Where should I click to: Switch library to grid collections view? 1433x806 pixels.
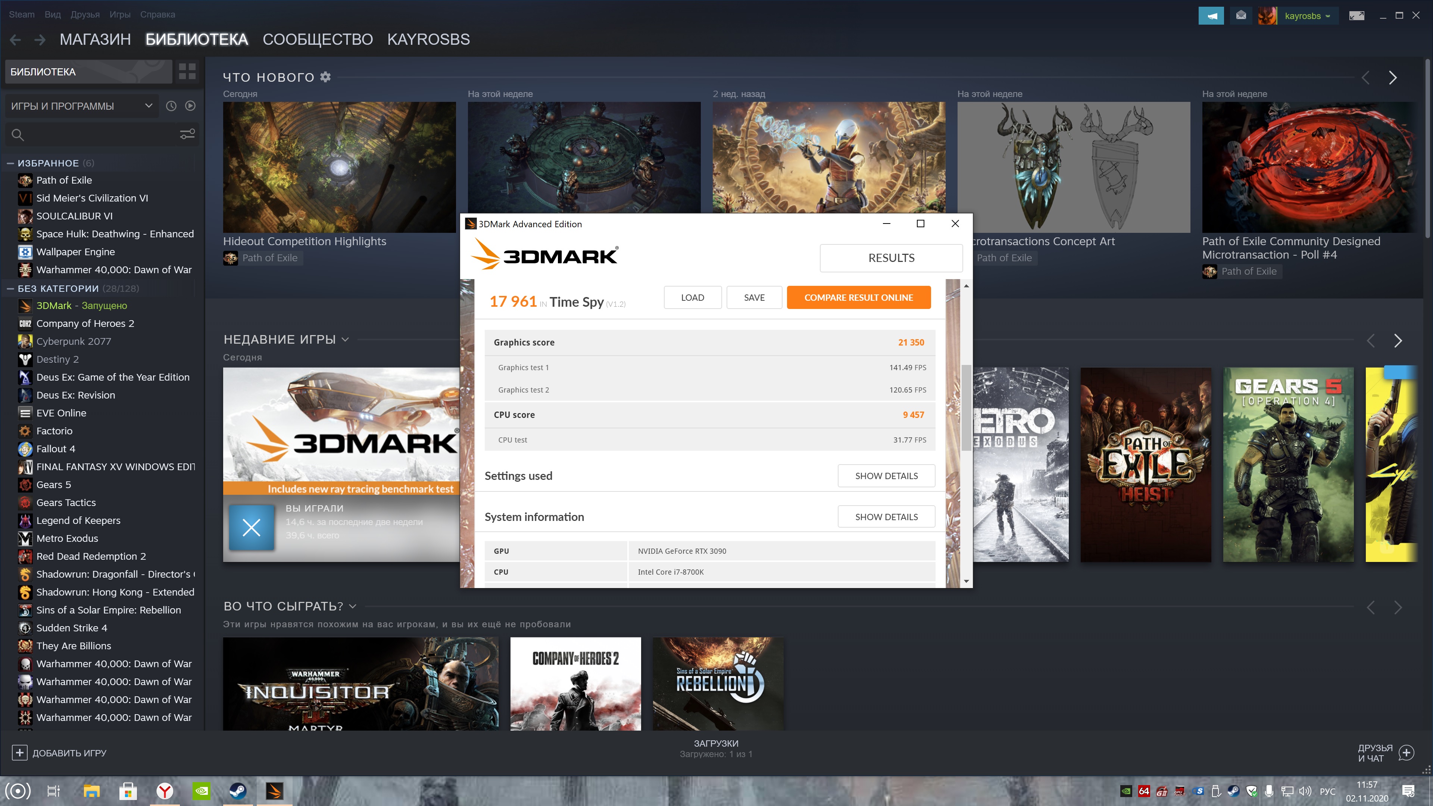187,72
